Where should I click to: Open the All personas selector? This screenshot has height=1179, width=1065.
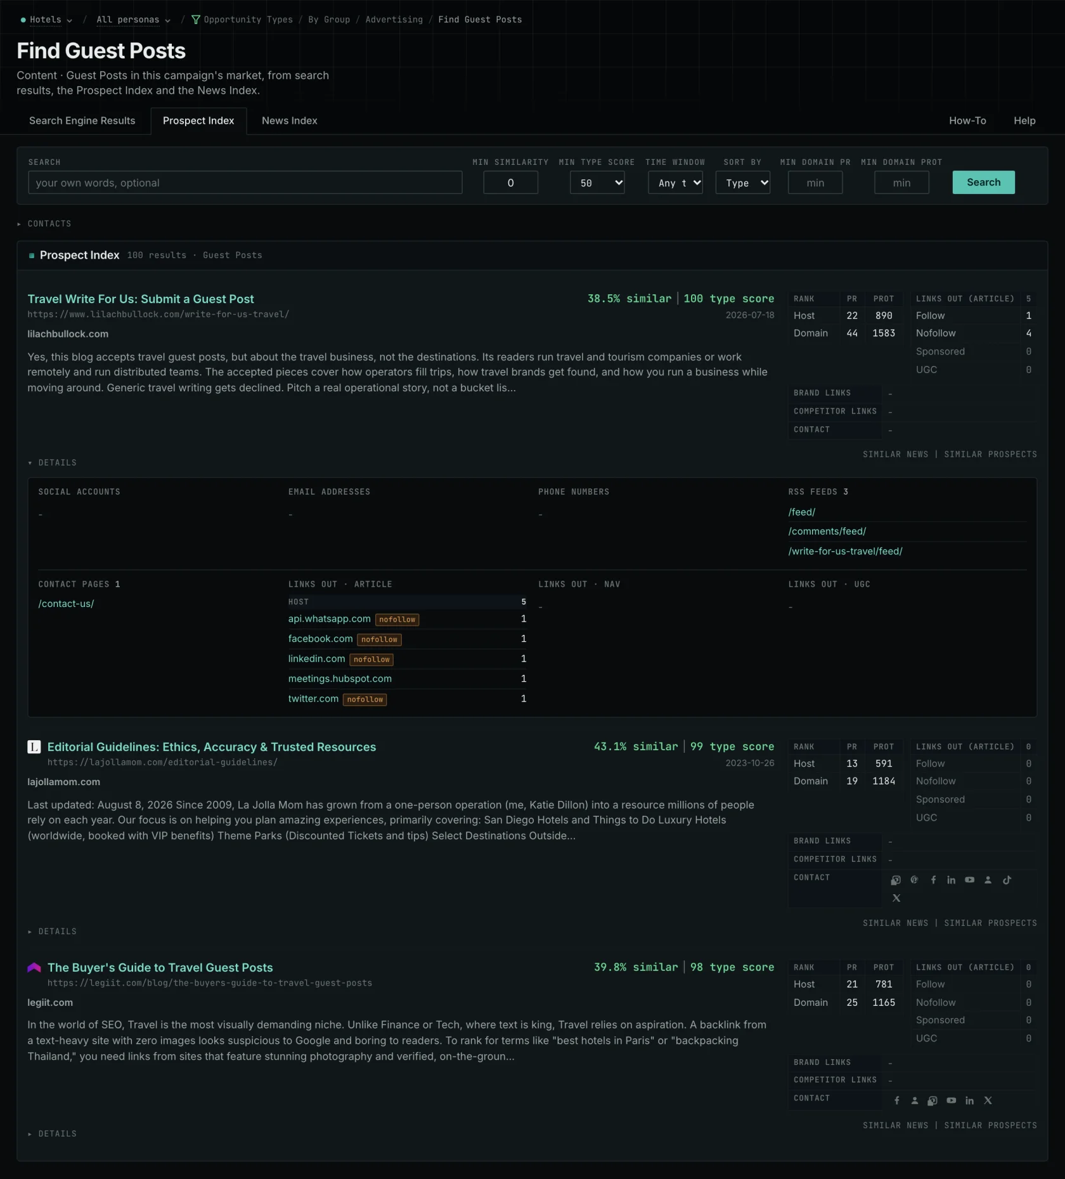pyautogui.click(x=133, y=20)
